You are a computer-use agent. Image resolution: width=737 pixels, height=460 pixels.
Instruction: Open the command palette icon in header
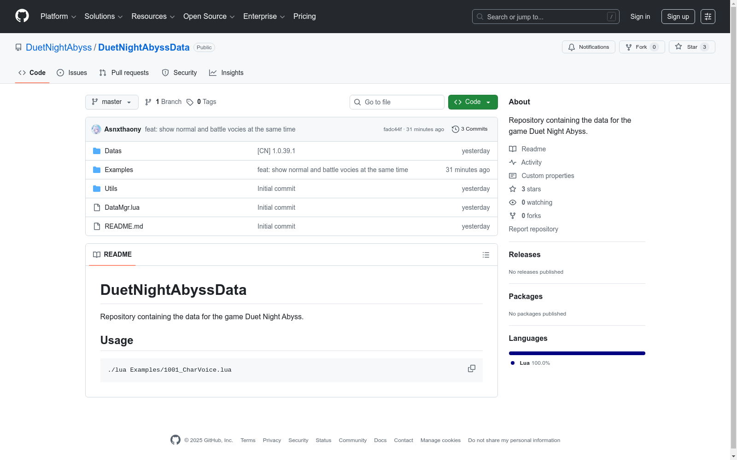point(708,17)
